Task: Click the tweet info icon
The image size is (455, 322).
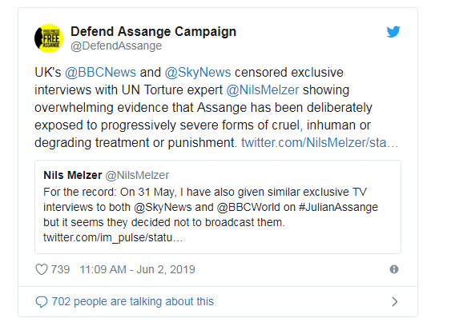Action: (394, 269)
